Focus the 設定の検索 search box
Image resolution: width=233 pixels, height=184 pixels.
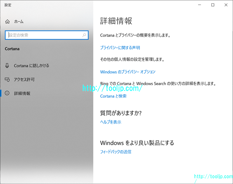(47, 35)
